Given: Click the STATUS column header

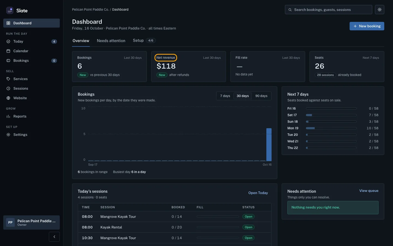Looking at the screenshot, I should tap(248, 207).
